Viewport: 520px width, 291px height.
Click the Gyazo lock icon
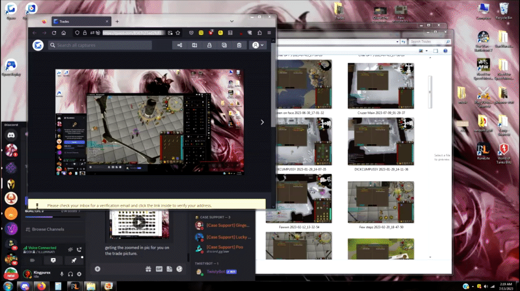[209, 45]
